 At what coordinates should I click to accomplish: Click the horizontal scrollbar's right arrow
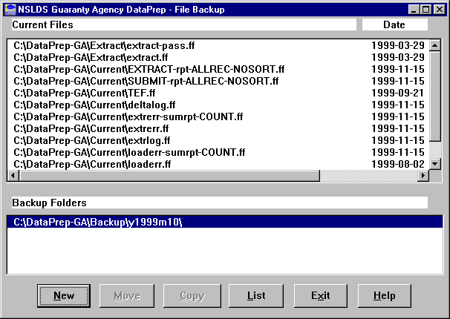point(423,175)
